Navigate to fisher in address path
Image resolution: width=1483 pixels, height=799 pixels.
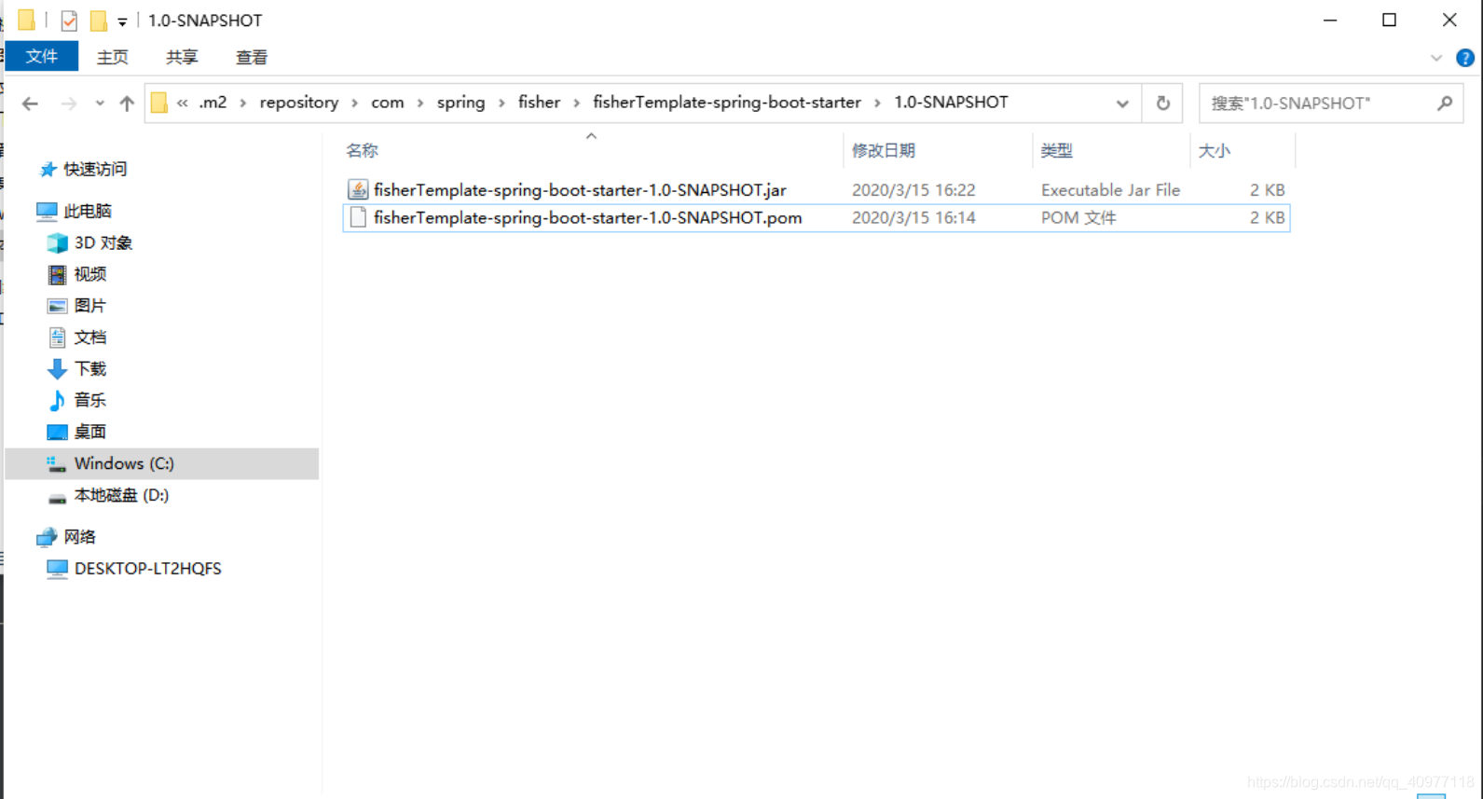click(540, 103)
